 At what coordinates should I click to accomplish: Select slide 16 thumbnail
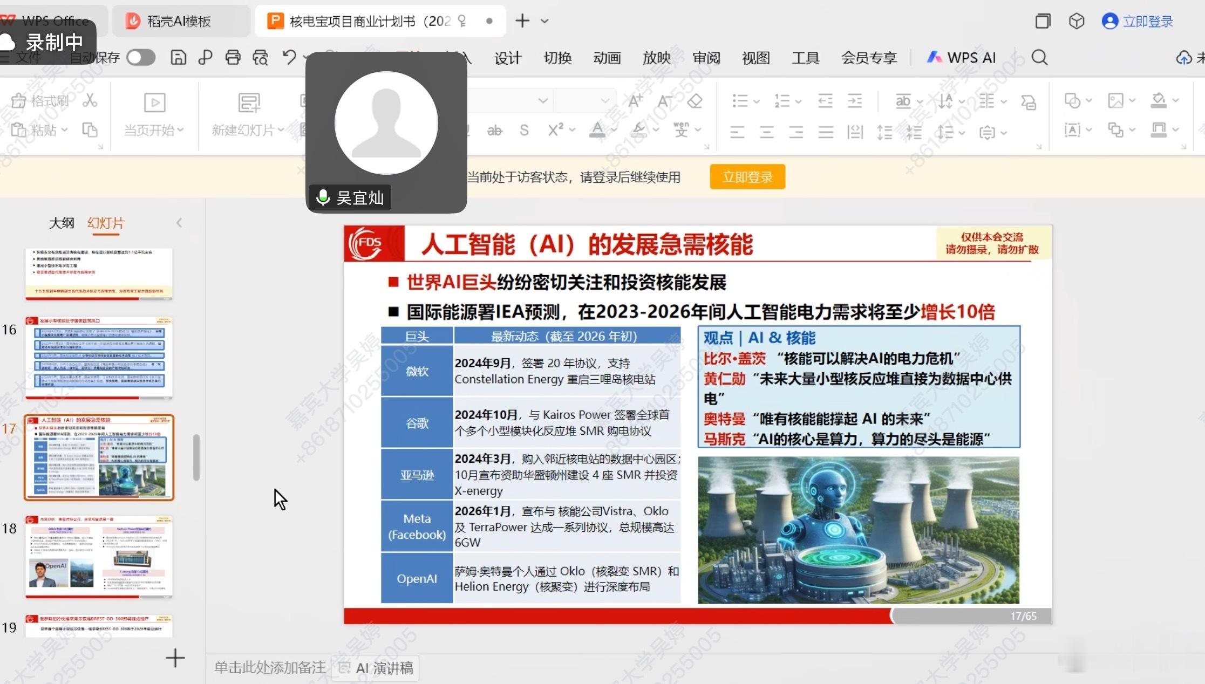click(x=99, y=358)
